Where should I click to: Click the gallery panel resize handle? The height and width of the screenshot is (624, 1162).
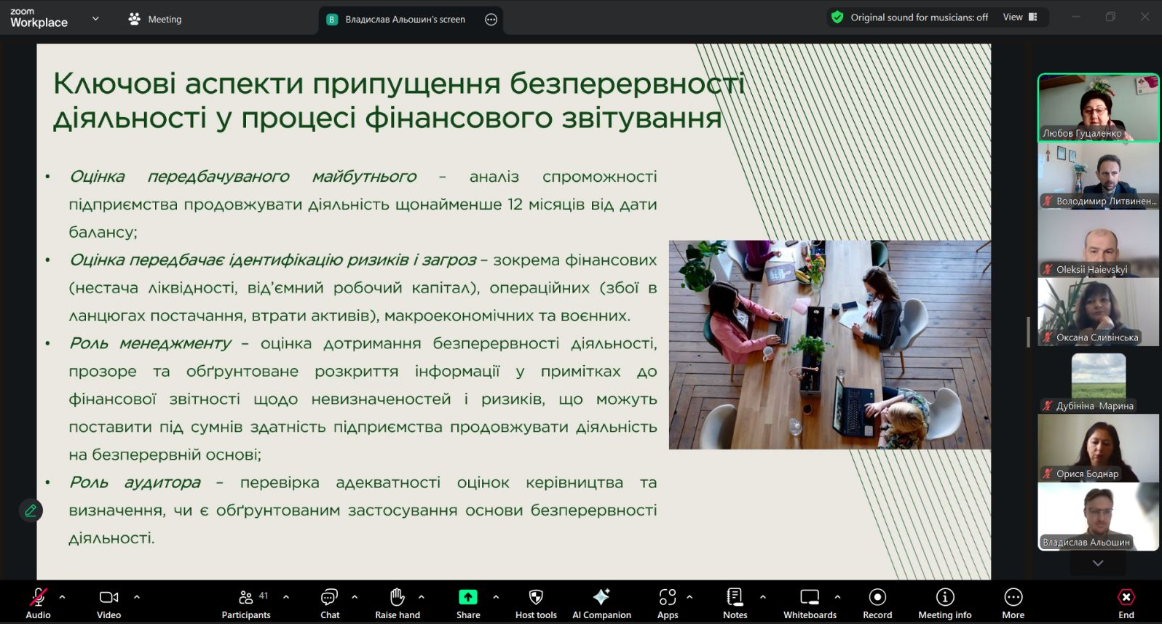pos(1029,332)
